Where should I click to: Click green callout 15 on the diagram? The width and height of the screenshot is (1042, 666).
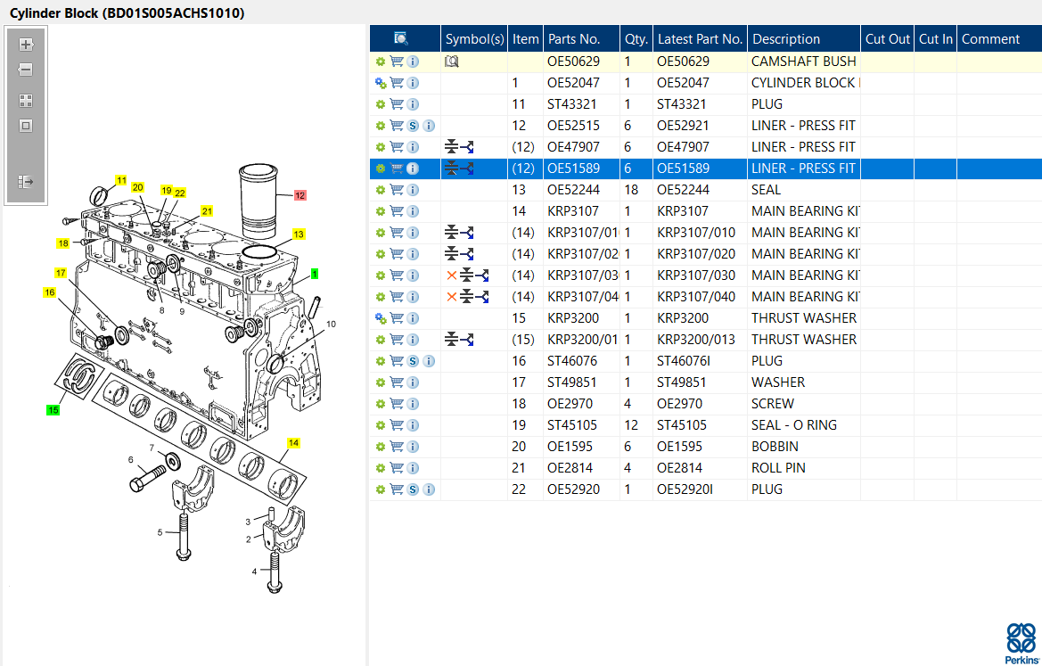click(53, 409)
